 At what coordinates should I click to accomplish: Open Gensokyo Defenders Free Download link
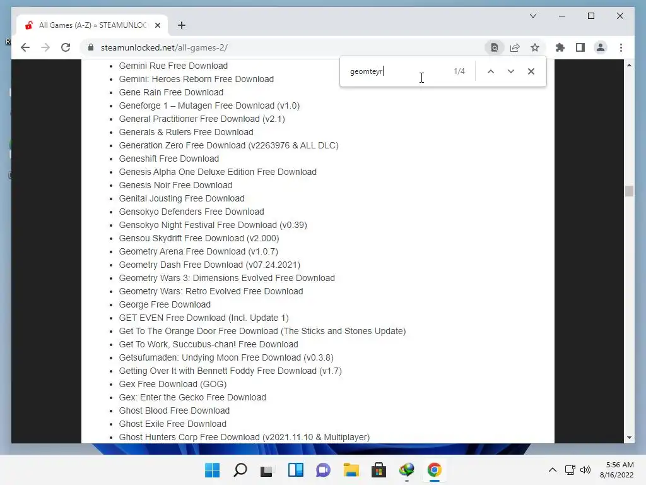[191, 212]
